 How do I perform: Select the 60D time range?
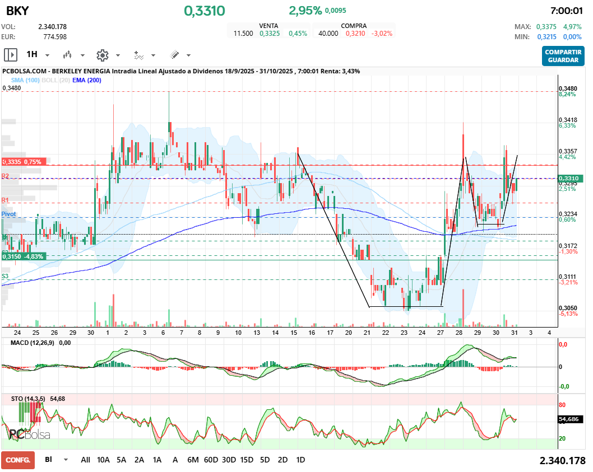tap(211, 460)
